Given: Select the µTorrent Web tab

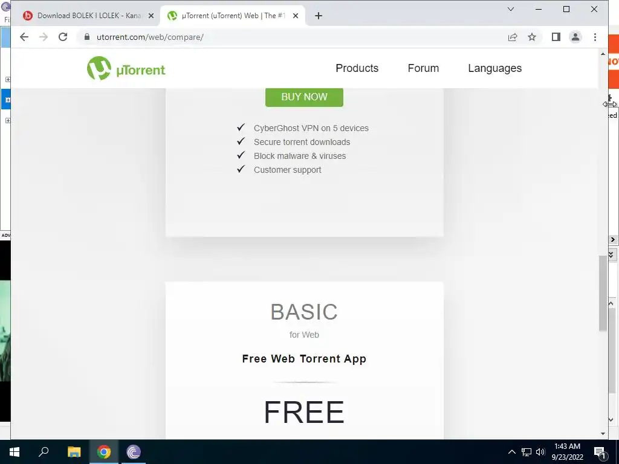Looking at the screenshot, I should (x=233, y=16).
